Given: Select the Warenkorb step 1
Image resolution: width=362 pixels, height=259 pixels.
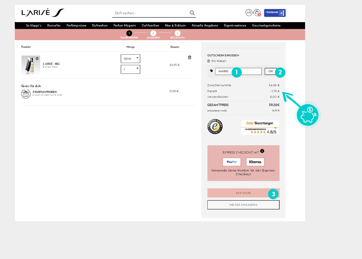Looking at the screenshot, I should tap(129, 35).
